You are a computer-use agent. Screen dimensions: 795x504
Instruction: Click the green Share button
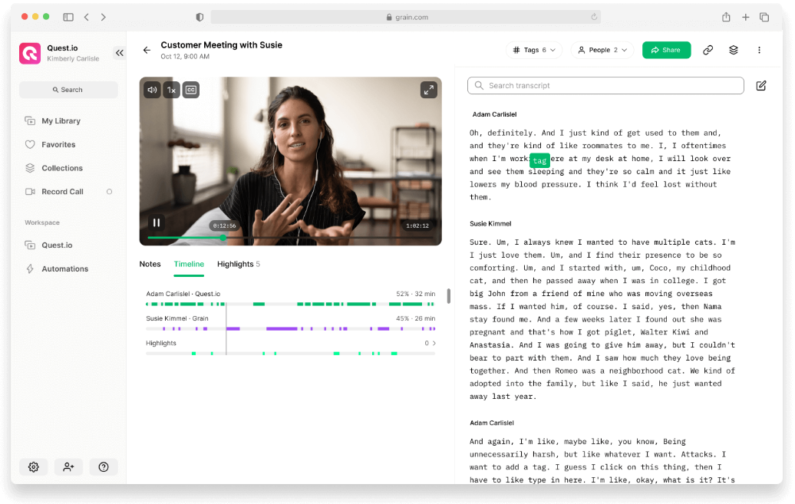click(x=666, y=50)
